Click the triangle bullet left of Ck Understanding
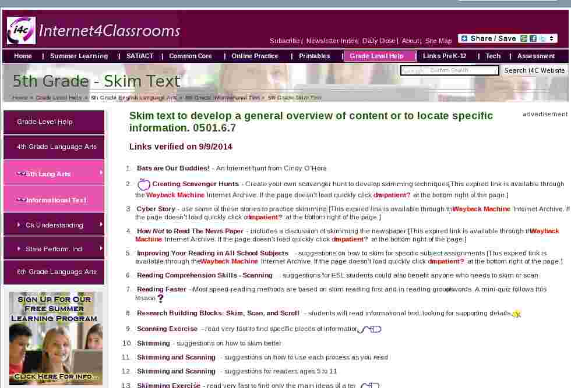Image resolution: width=571 pixels, height=388 pixels. pyautogui.click(x=19, y=225)
